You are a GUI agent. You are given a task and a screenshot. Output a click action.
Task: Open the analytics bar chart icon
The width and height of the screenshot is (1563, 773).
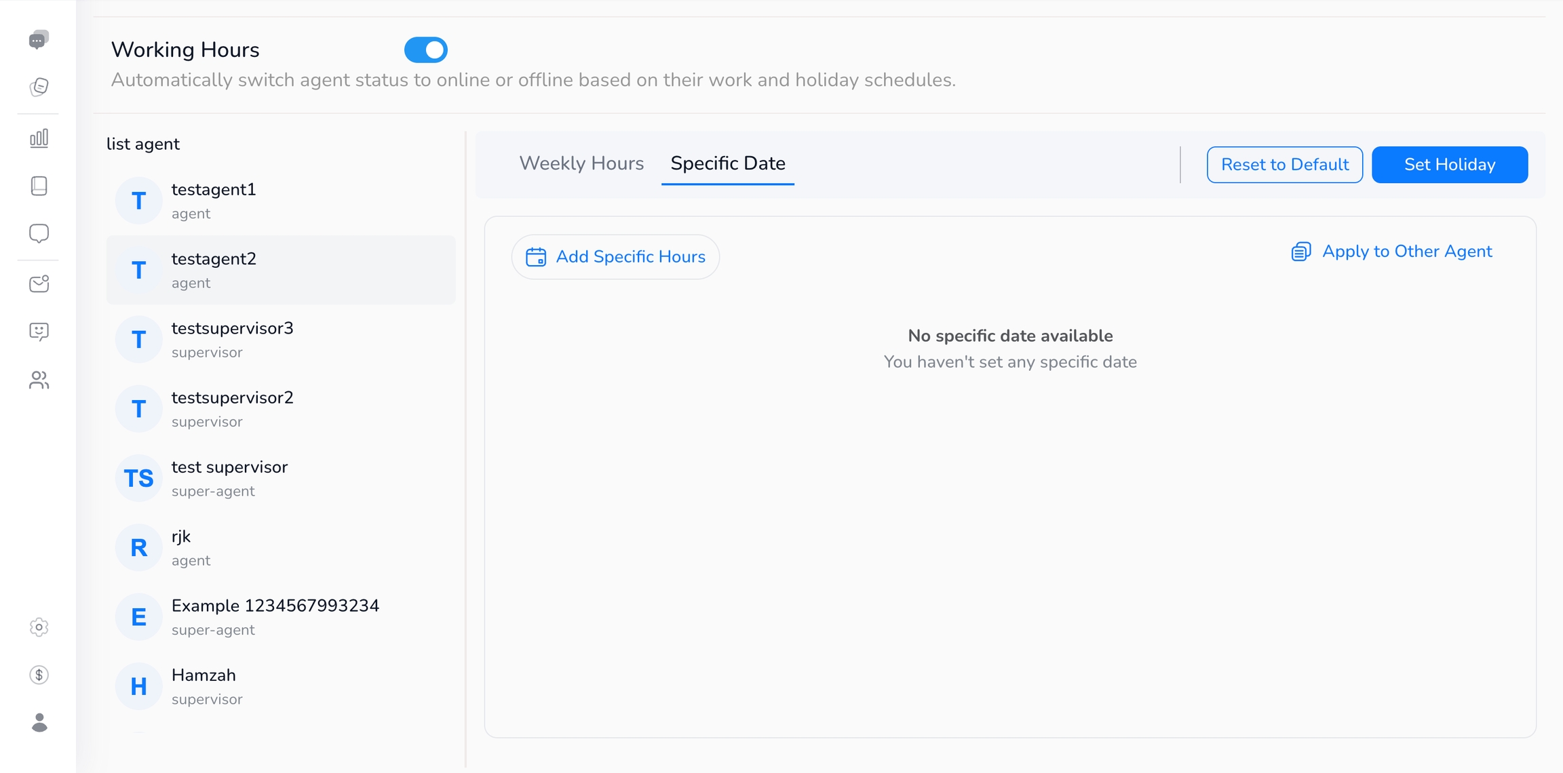[x=39, y=138]
